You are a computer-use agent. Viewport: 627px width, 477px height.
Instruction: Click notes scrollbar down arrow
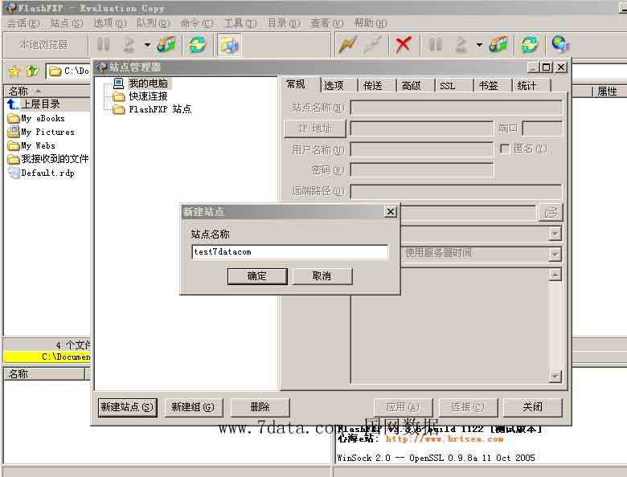click(555, 376)
